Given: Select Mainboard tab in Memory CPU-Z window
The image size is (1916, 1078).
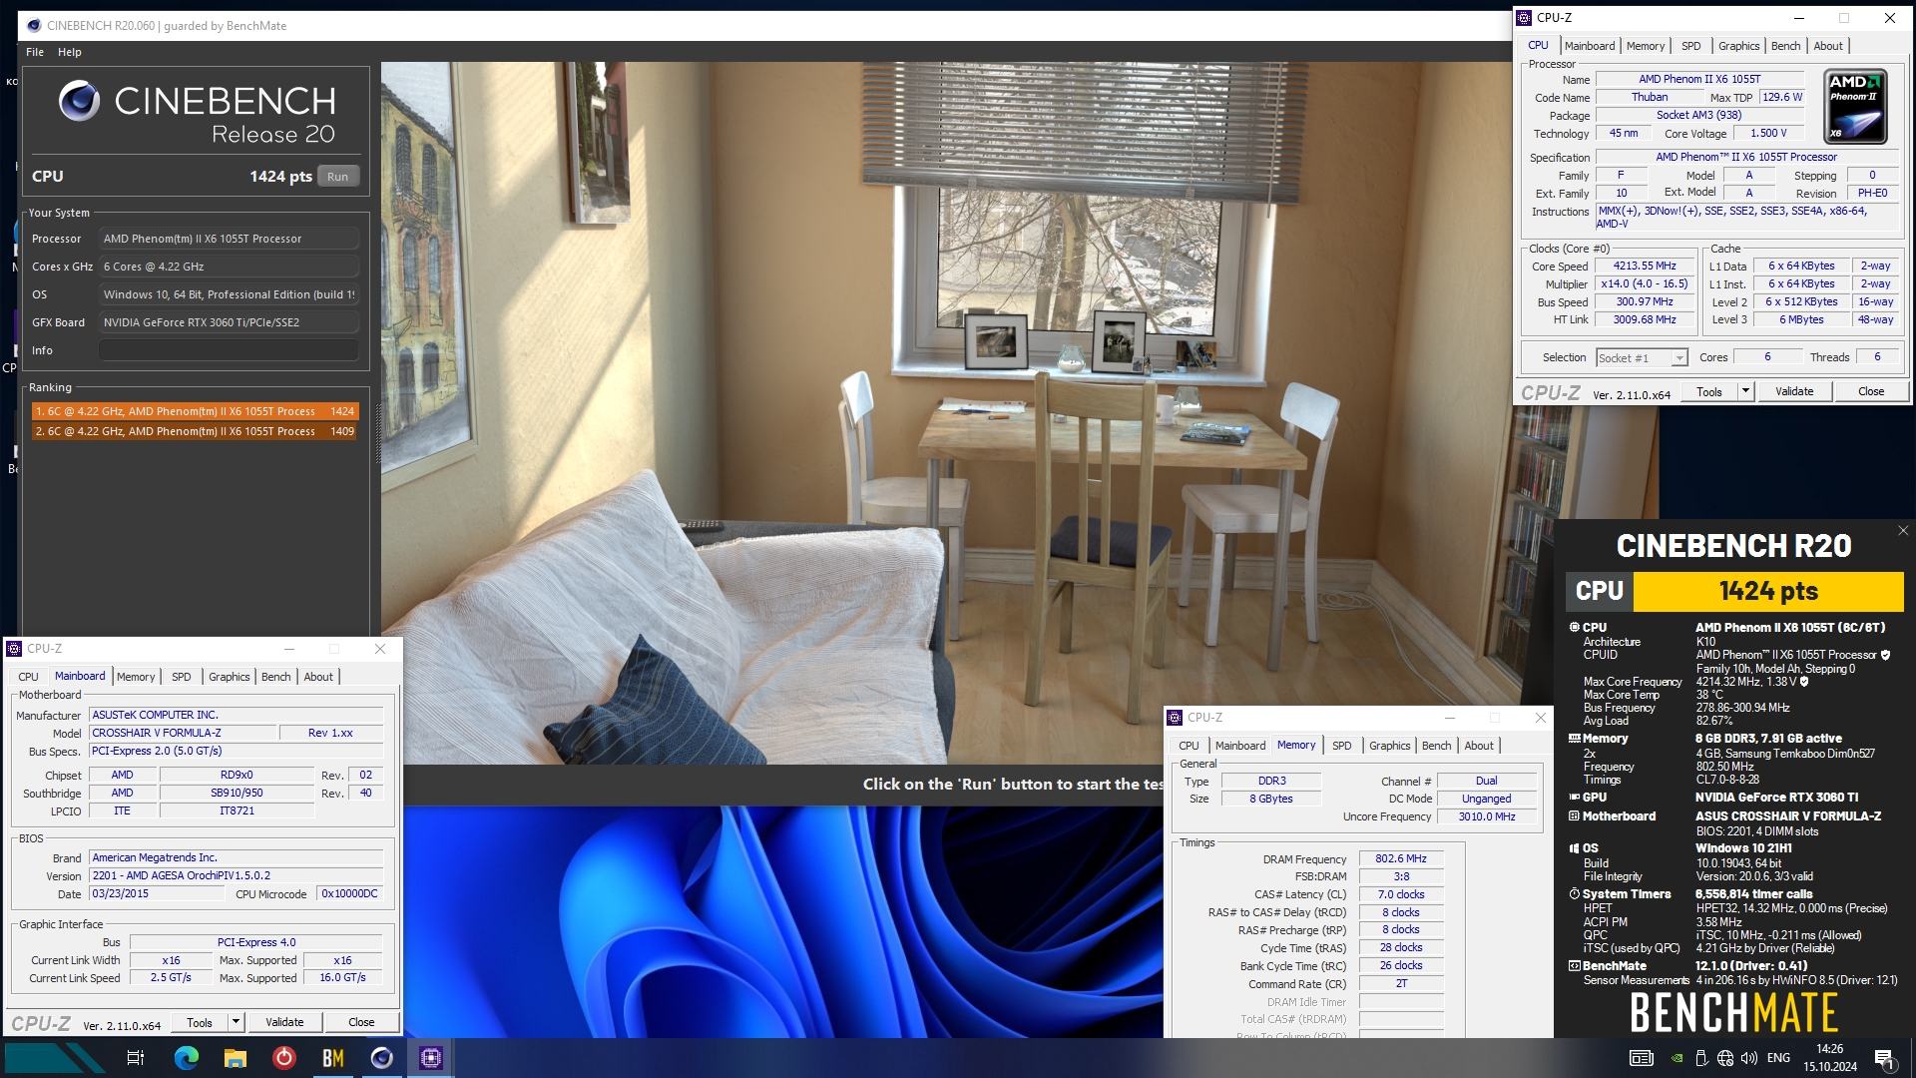Looking at the screenshot, I should tap(1240, 746).
